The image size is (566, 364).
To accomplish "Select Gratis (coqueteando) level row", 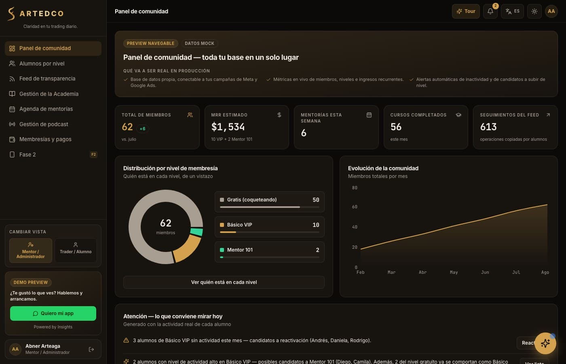I will coord(270,202).
